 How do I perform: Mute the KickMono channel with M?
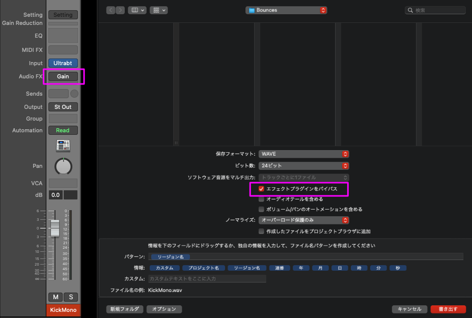55,297
